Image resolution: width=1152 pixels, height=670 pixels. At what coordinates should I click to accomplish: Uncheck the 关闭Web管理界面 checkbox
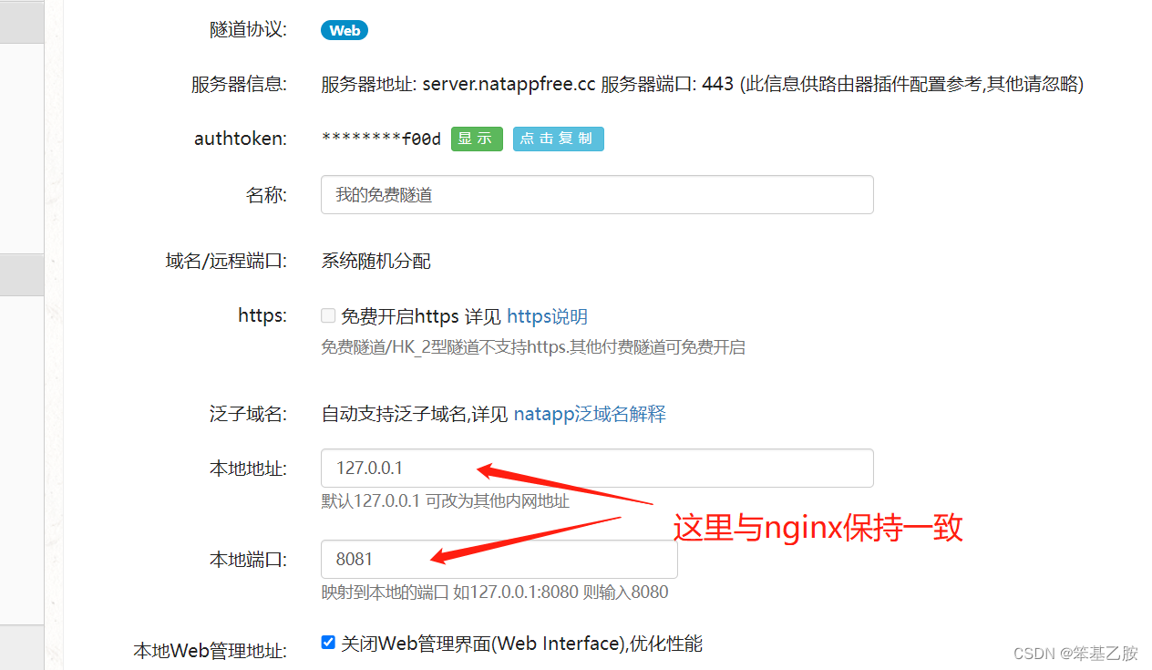(328, 643)
